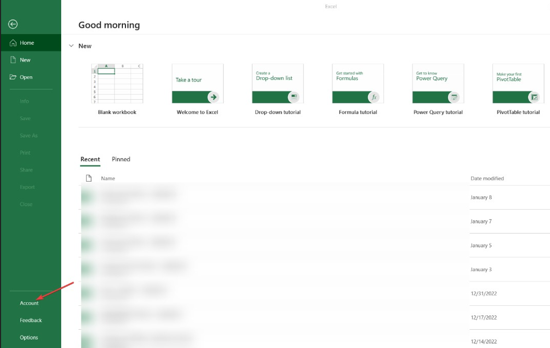Click the Formula tutorial fx icon
Image resolution: width=550 pixels, height=348 pixels.
(x=374, y=97)
